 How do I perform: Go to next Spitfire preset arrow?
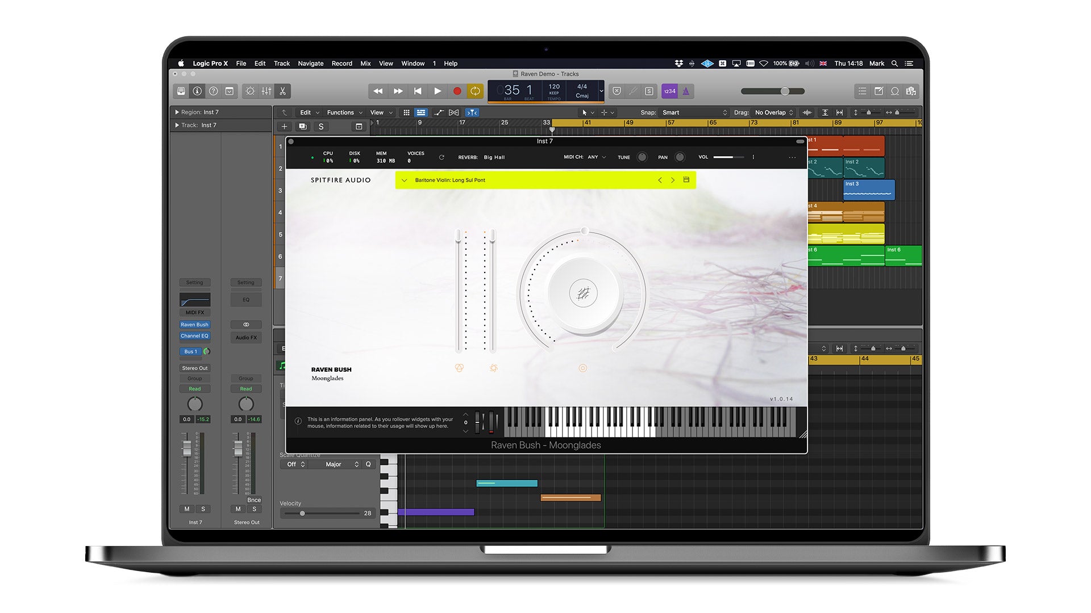[x=673, y=180]
